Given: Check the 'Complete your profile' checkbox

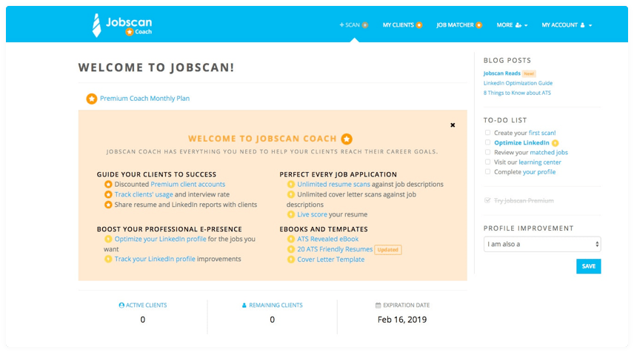Looking at the screenshot, I should click(x=487, y=171).
